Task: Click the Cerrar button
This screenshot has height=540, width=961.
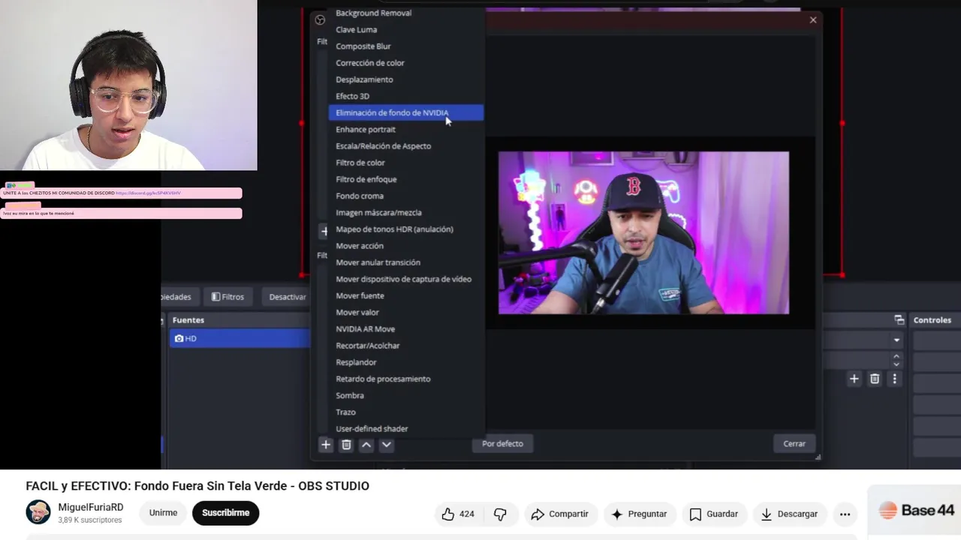Action: [x=794, y=443]
